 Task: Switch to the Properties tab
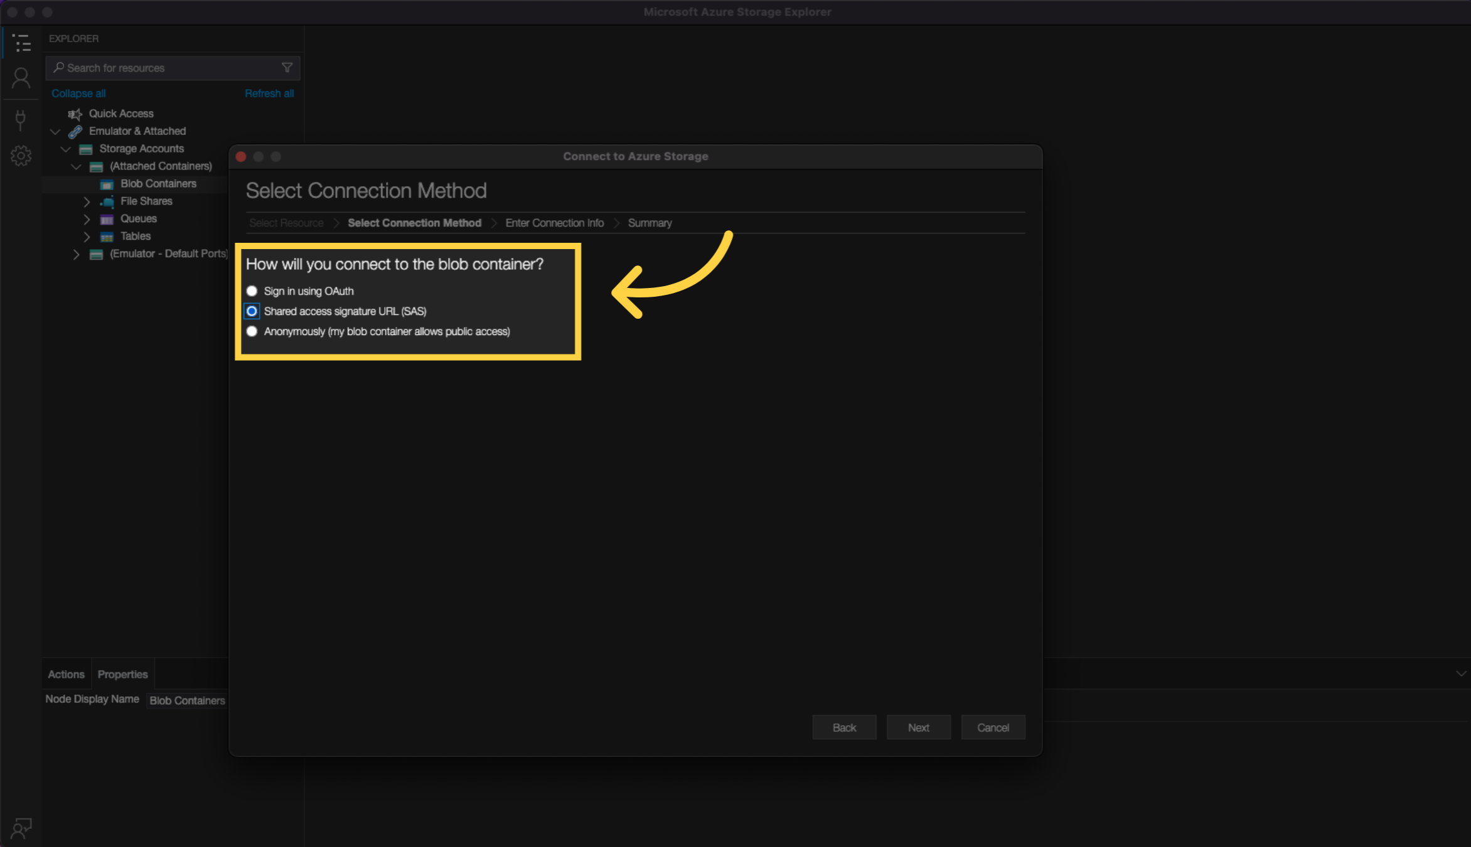122,674
